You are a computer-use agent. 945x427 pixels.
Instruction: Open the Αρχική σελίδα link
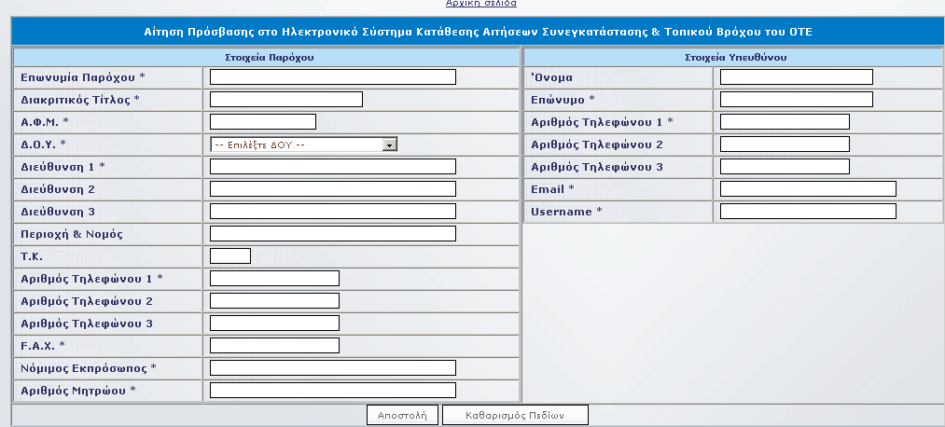point(481,3)
